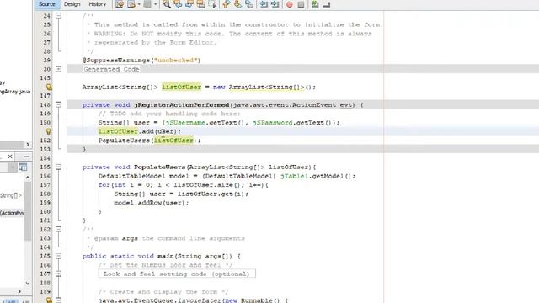
Task: Click the greyed Forward navigation icon
Action: pyautogui.click(x=148, y=4)
